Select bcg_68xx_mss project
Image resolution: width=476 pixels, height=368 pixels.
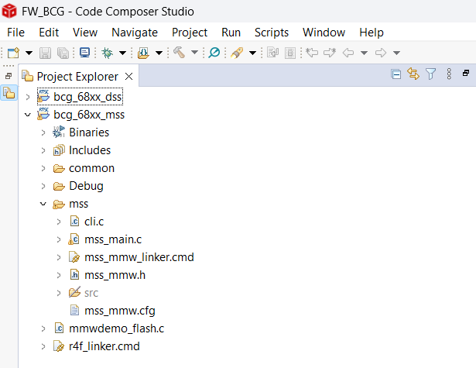[x=89, y=115]
